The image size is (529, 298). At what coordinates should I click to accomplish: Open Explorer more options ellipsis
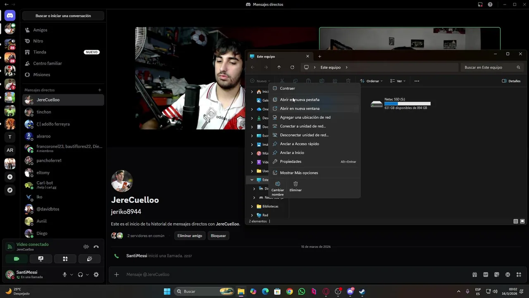click(x=417, y=81)
